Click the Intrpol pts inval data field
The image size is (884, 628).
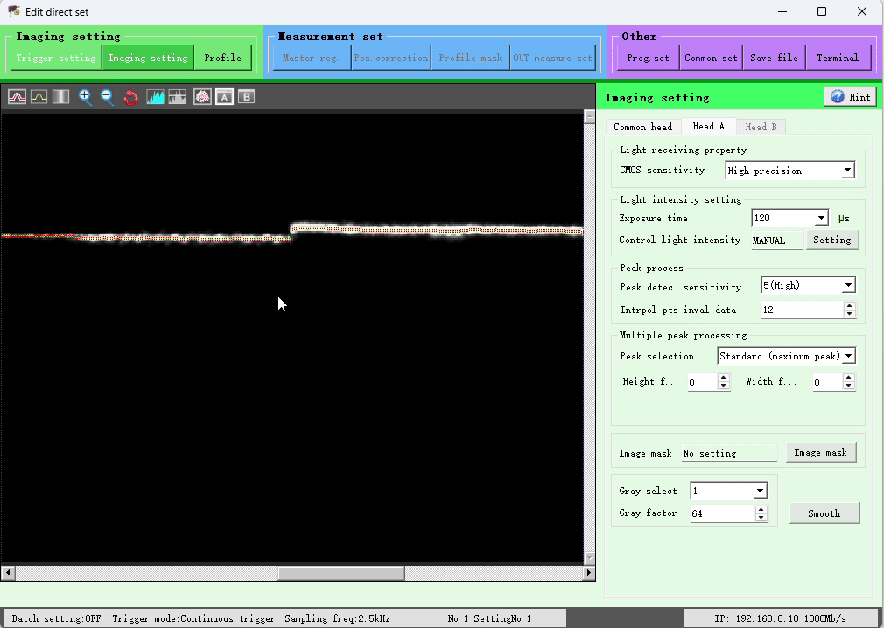tap(802, 310)
